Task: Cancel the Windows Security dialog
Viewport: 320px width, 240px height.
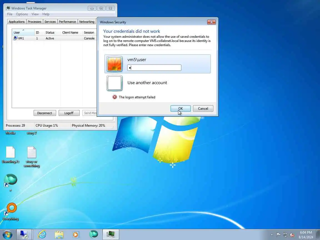Action: [203, 108]
